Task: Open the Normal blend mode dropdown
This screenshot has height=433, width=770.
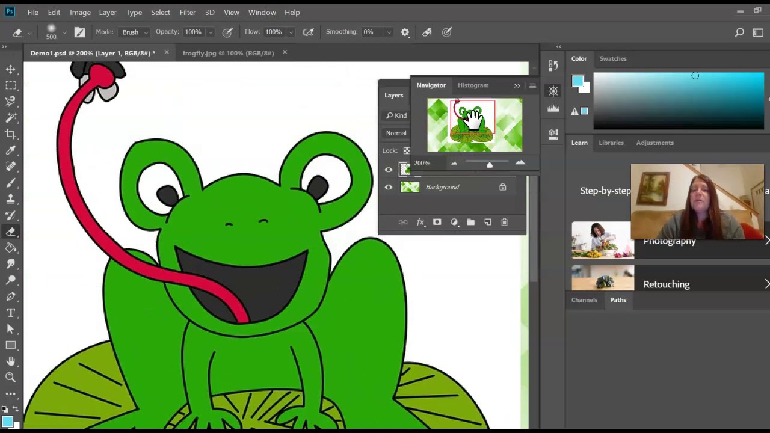Action: click(396, 133)
